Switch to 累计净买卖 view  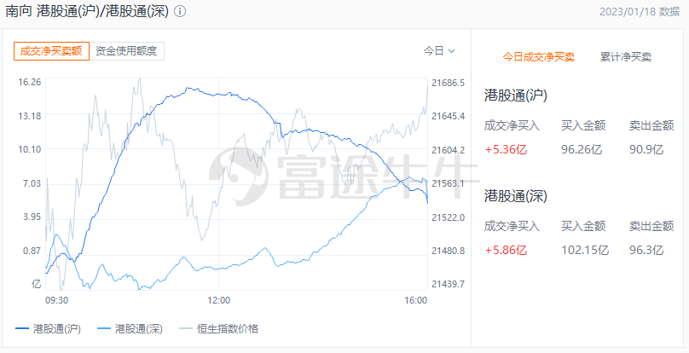click(x=625, y=57)
